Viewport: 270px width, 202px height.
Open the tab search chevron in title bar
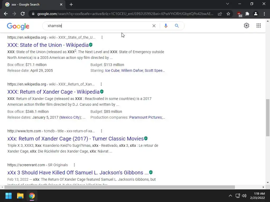point(228,4)
